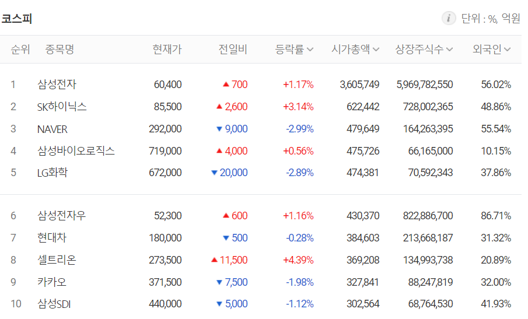Screen dimensions: 528x319
Task: Click the info icon beside 단위
Action: [x=449, y=18]
